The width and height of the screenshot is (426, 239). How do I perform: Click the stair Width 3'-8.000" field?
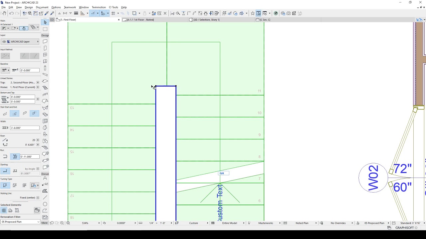click(x=25, y=128)
